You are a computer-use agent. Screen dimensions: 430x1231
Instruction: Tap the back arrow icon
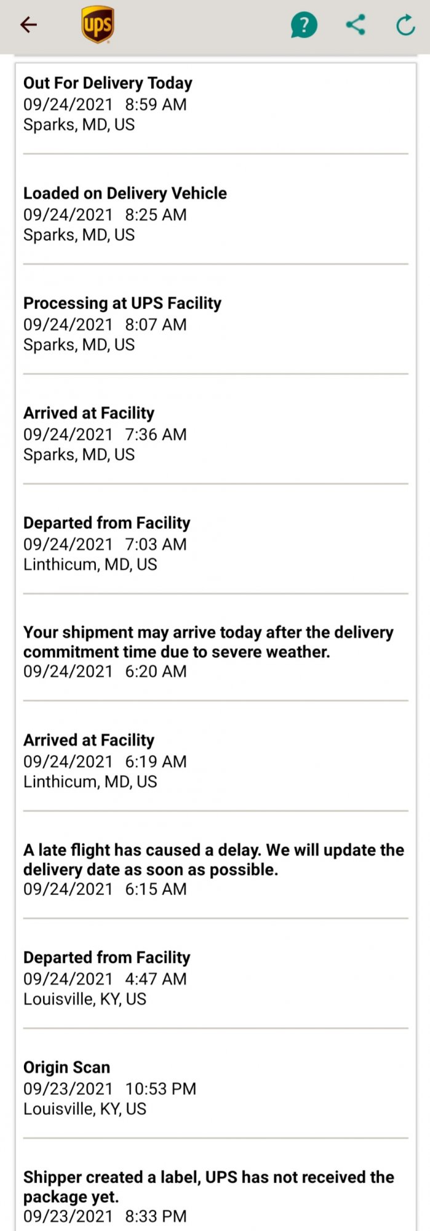click(x=28, y=25)
